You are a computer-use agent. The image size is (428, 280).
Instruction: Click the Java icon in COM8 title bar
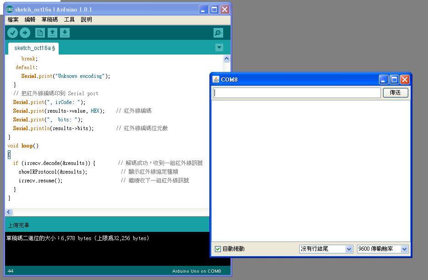point(216,79)
